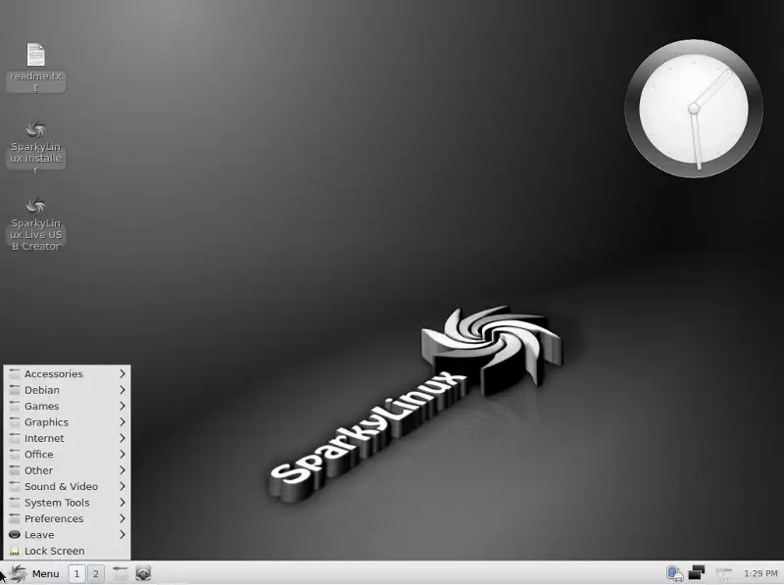Viewport: 784px width, 585px height.
Task: Open the System Tools menu entry
Action: click(67, 503)
